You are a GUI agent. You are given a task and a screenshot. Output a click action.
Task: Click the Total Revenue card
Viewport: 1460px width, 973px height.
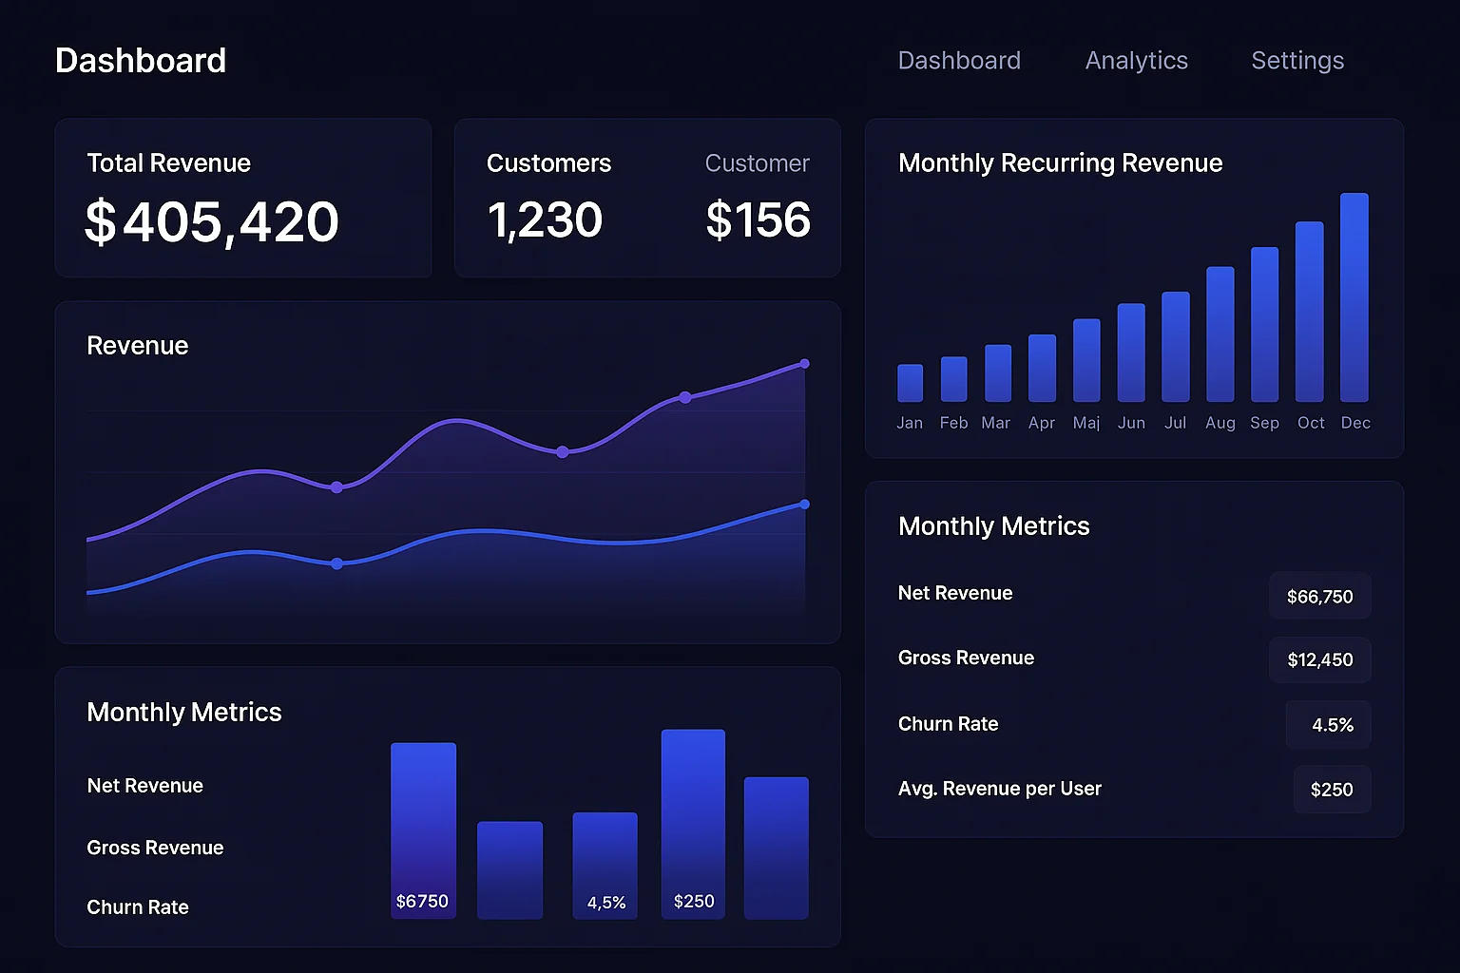pyautogui.click(x=242, y=198)
